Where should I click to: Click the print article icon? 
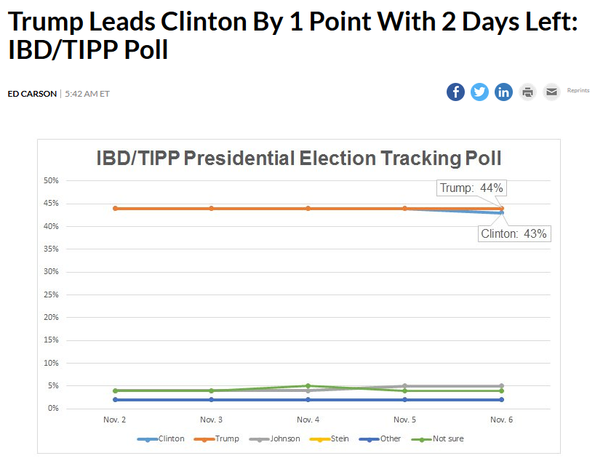pyautogui.click(x=527, y=92)
